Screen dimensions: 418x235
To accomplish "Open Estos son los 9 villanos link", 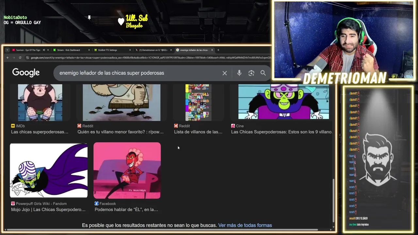I will [x=282, y=132].
